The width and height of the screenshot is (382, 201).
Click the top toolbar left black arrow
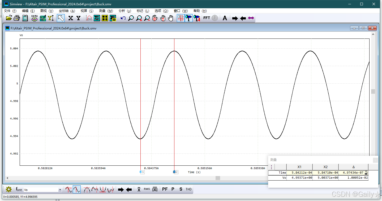(243, 18)
